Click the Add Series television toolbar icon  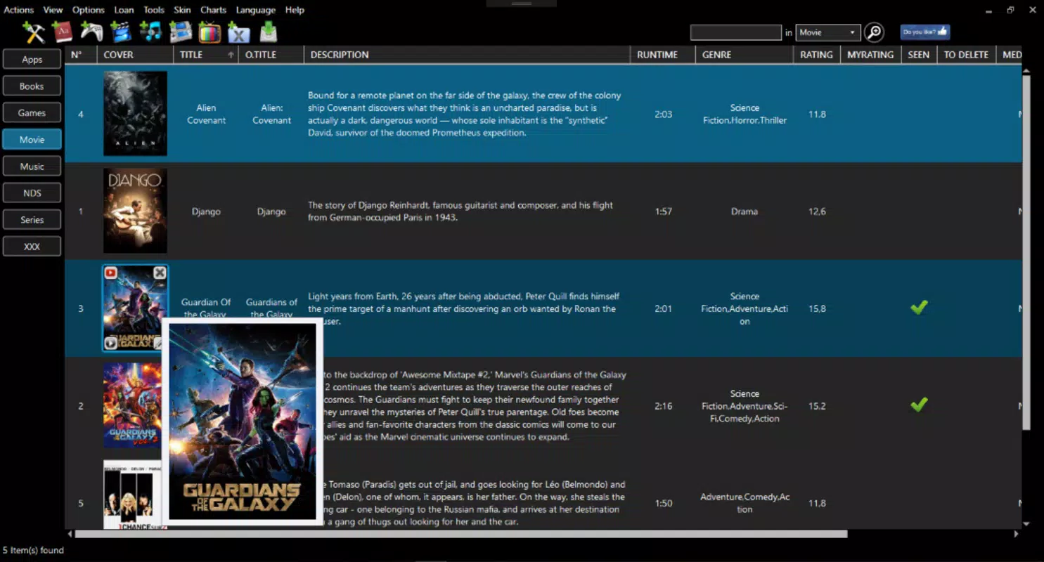[210, 32]
